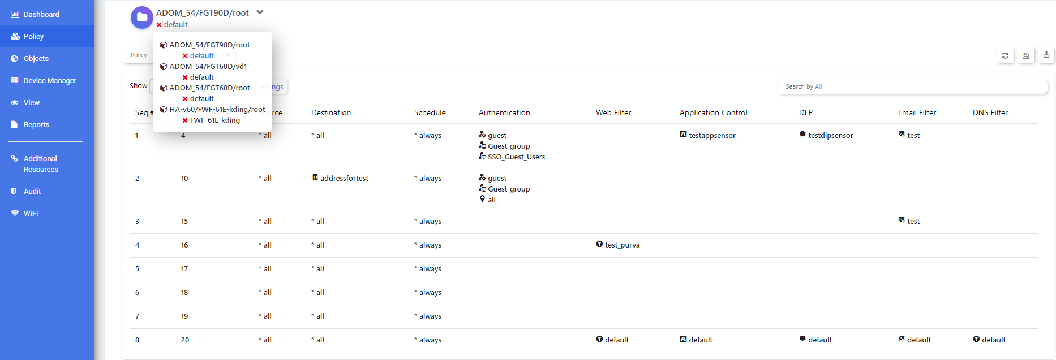
Task: Sort by Application Control column header
Action: [x=714, y=112]
